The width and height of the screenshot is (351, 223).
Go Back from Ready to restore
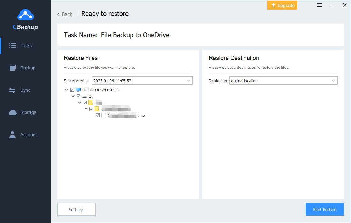click(65, 14)
